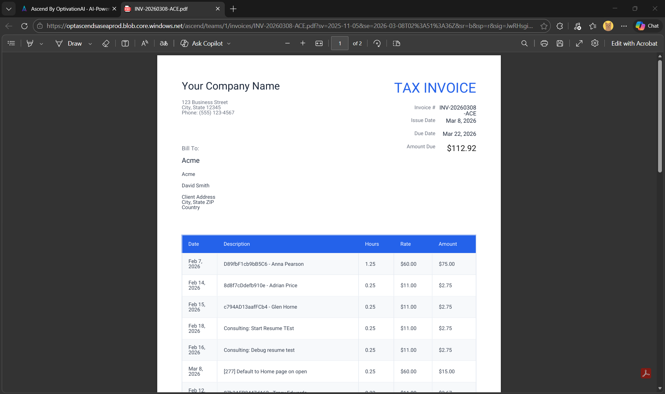Fit the page to width

click(319, 43)
